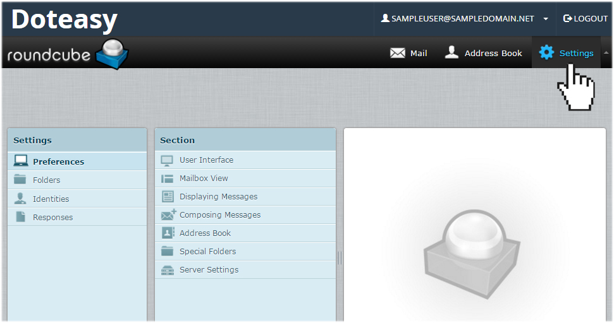
Task: Open the Special Folders section
Action: point(245,251)
